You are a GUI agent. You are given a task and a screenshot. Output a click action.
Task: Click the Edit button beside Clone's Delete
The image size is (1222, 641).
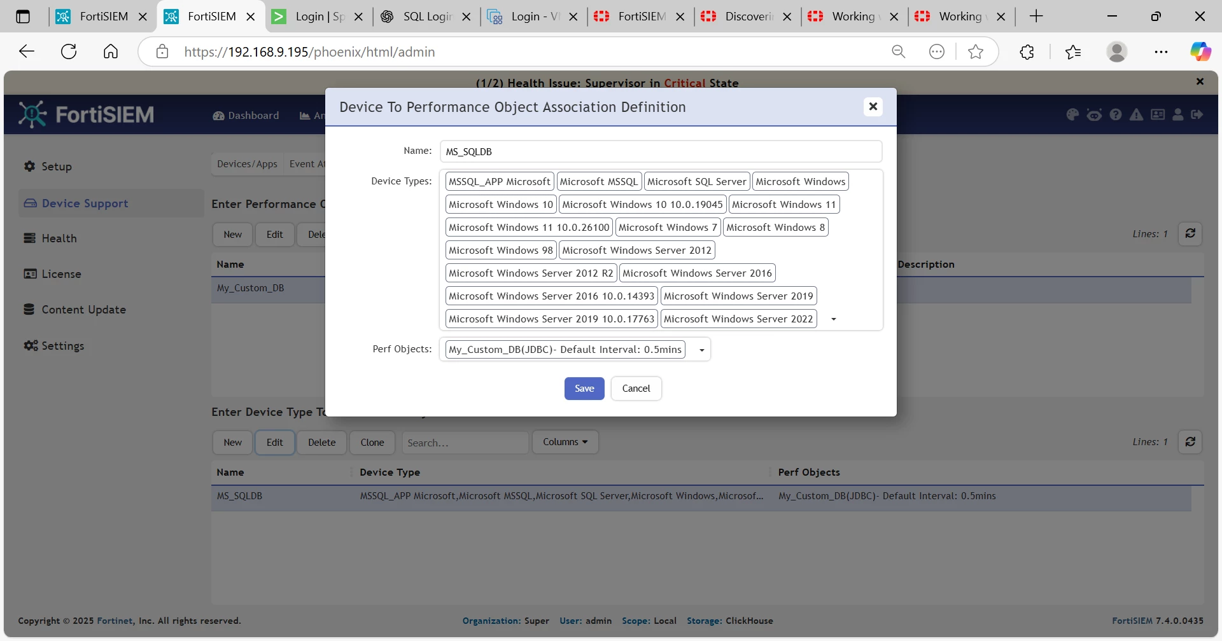click(x=275, y=443)
